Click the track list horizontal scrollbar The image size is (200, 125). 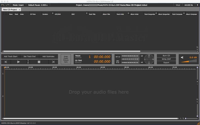coord(72,51)
